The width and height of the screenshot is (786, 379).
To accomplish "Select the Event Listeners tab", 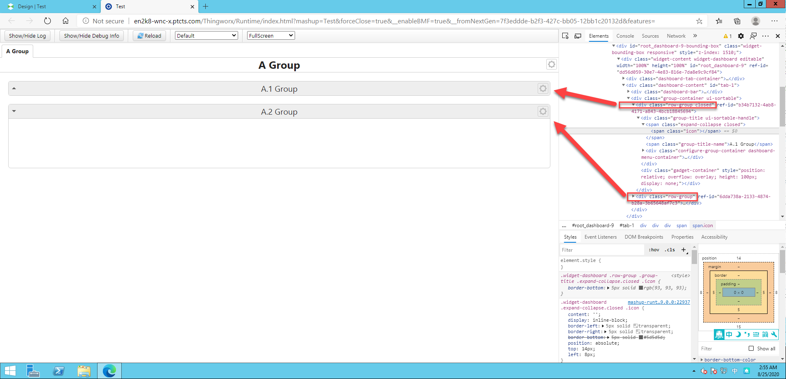I will pyautogui.click(x=600, y=237).
